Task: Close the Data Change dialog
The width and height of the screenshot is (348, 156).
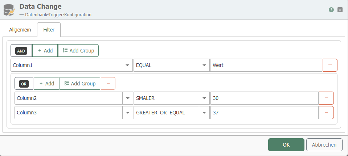Action: (340, 10)
